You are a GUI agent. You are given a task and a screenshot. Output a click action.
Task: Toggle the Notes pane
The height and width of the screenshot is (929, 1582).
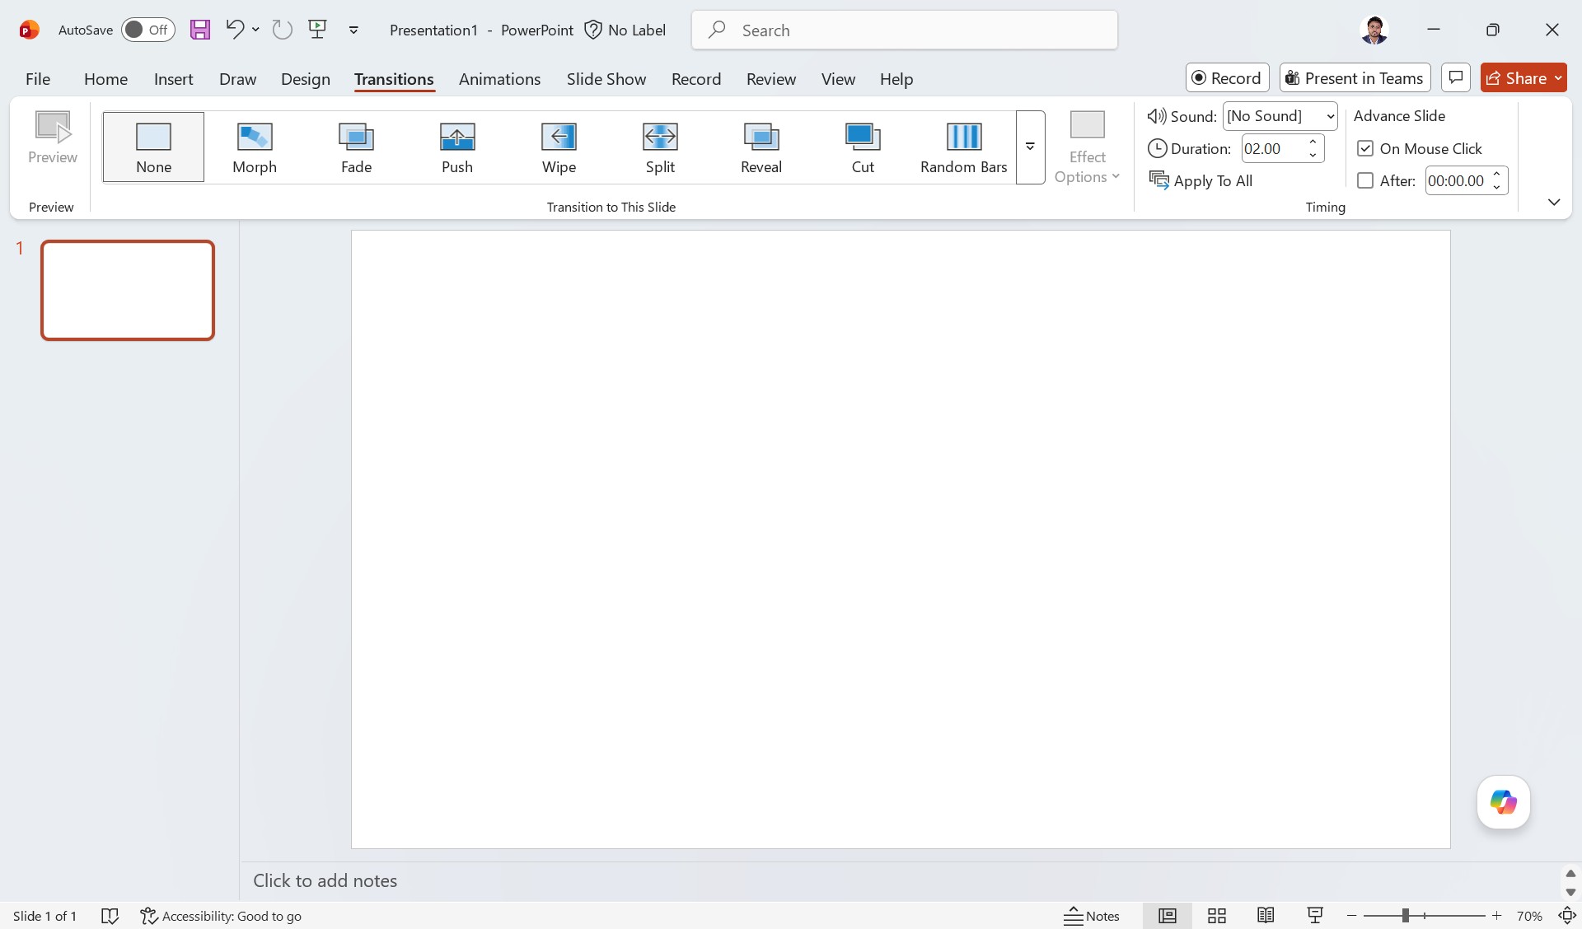[x=1091, y=916]
